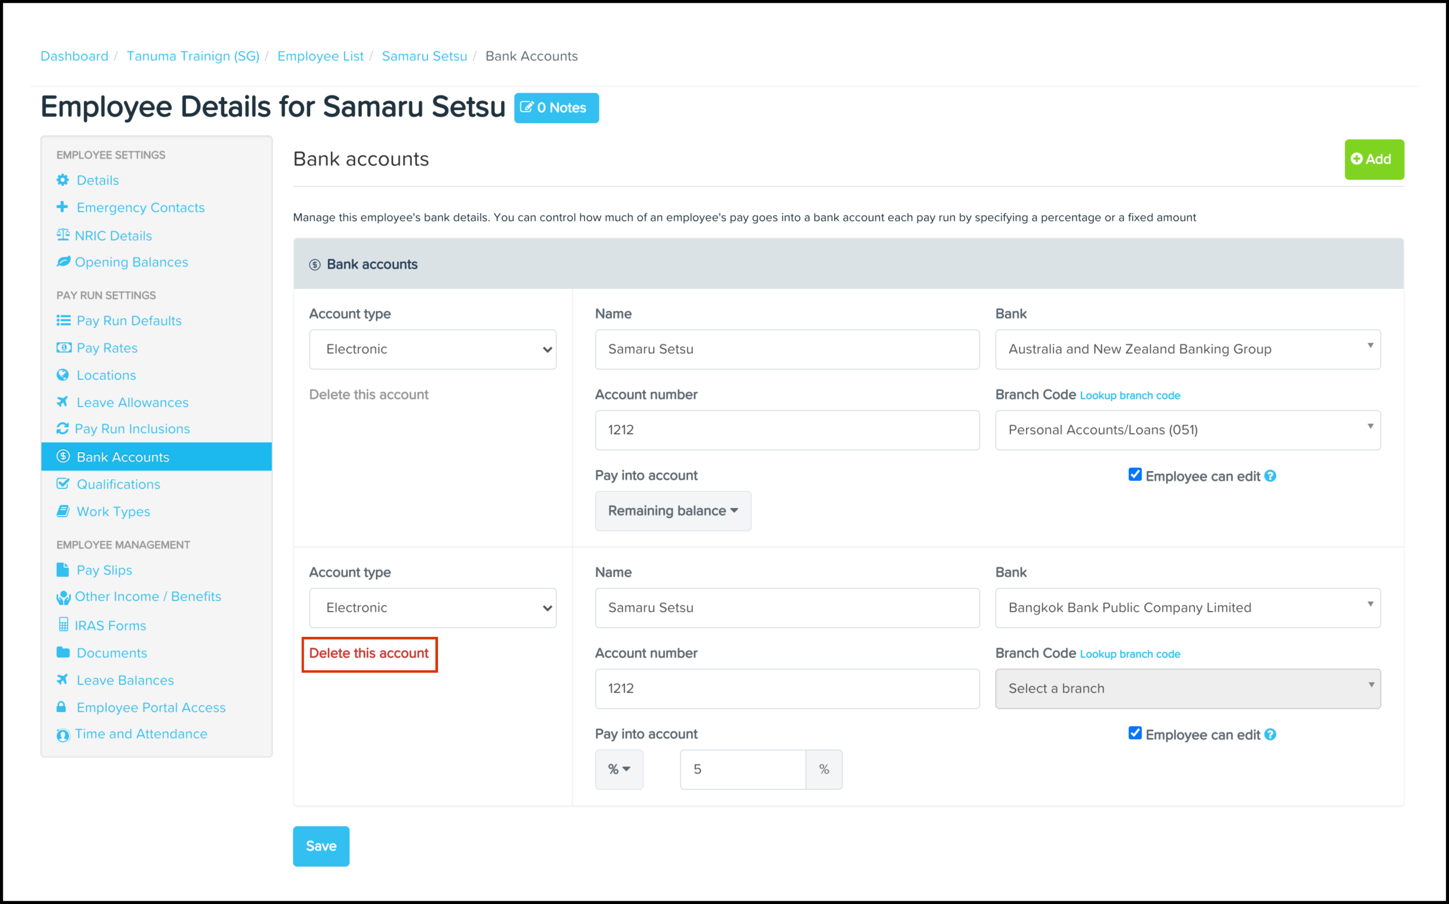The height and width of the screenshot is (904, 1449).
Task: Click the gear icon beside Details
Action: 62,180
